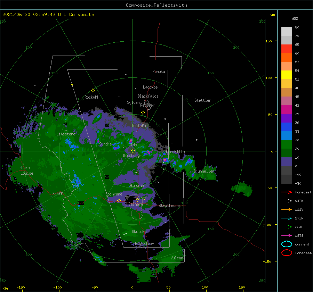
Task: Select the cyan 27ZW arrow icon
Action: 287,218
